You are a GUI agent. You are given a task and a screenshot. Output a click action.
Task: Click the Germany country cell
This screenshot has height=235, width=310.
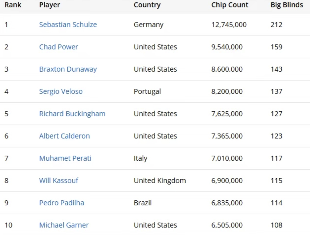149,25
